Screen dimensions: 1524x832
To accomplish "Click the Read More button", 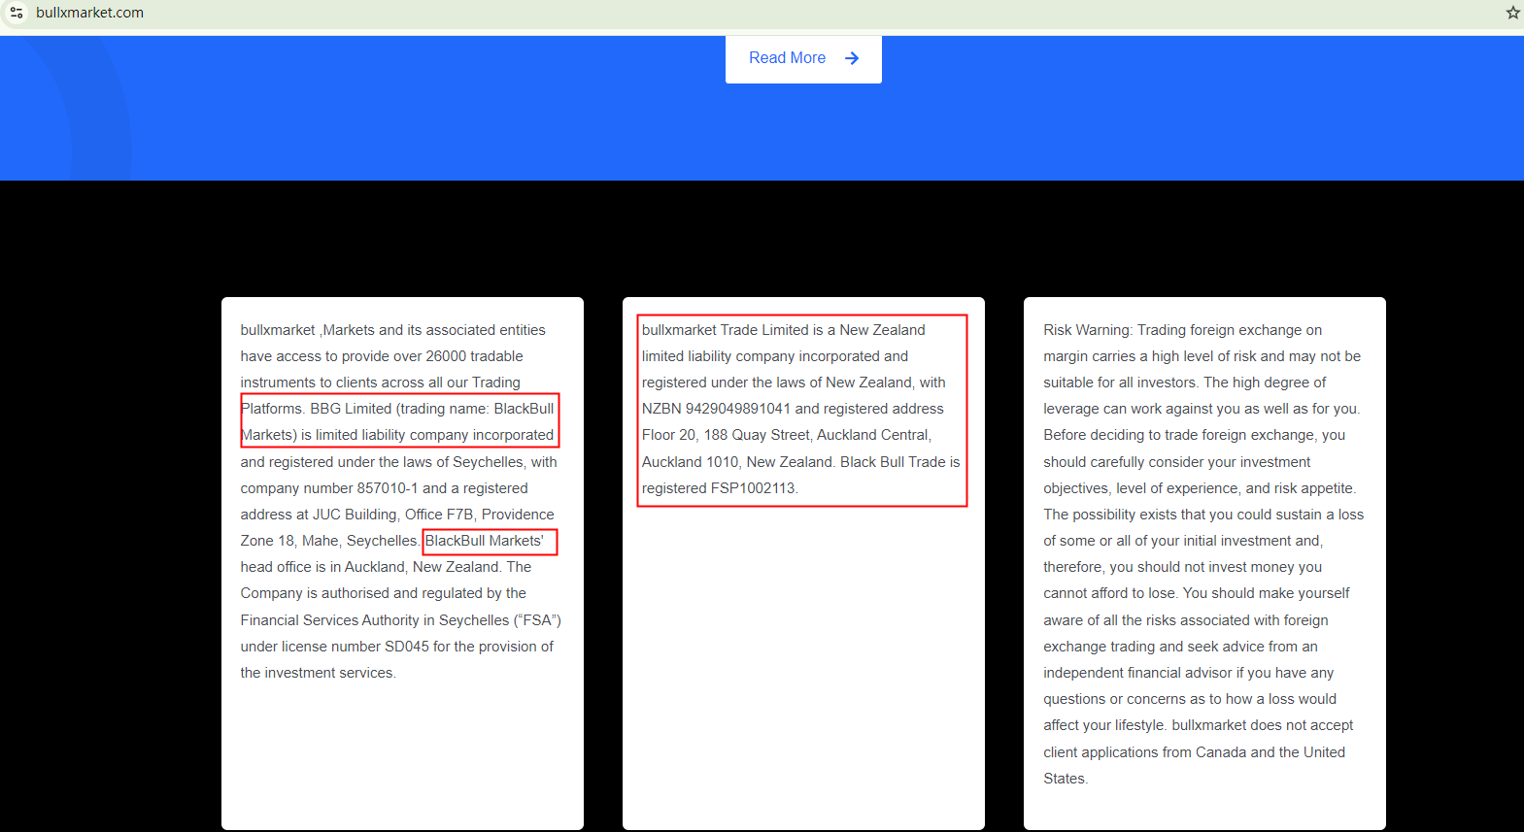I will tap(803, 58).
